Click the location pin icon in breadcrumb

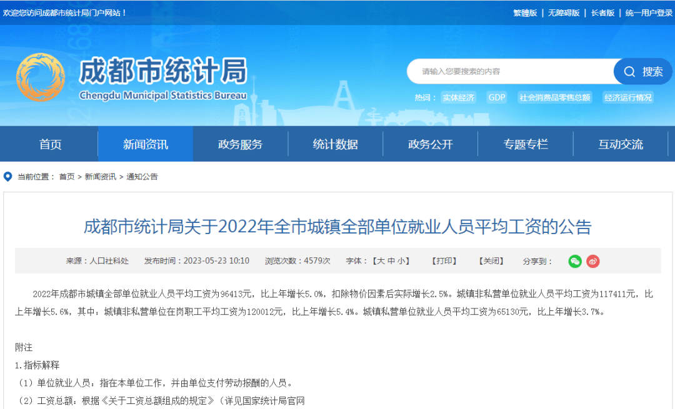click(x=7, y=177)
